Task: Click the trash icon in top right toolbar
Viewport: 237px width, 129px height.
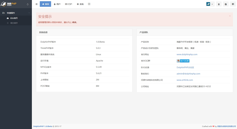Action: click(x=219, y=4)
